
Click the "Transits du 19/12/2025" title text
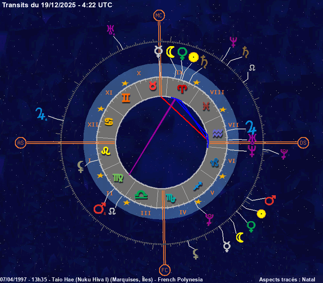[57, 5]
